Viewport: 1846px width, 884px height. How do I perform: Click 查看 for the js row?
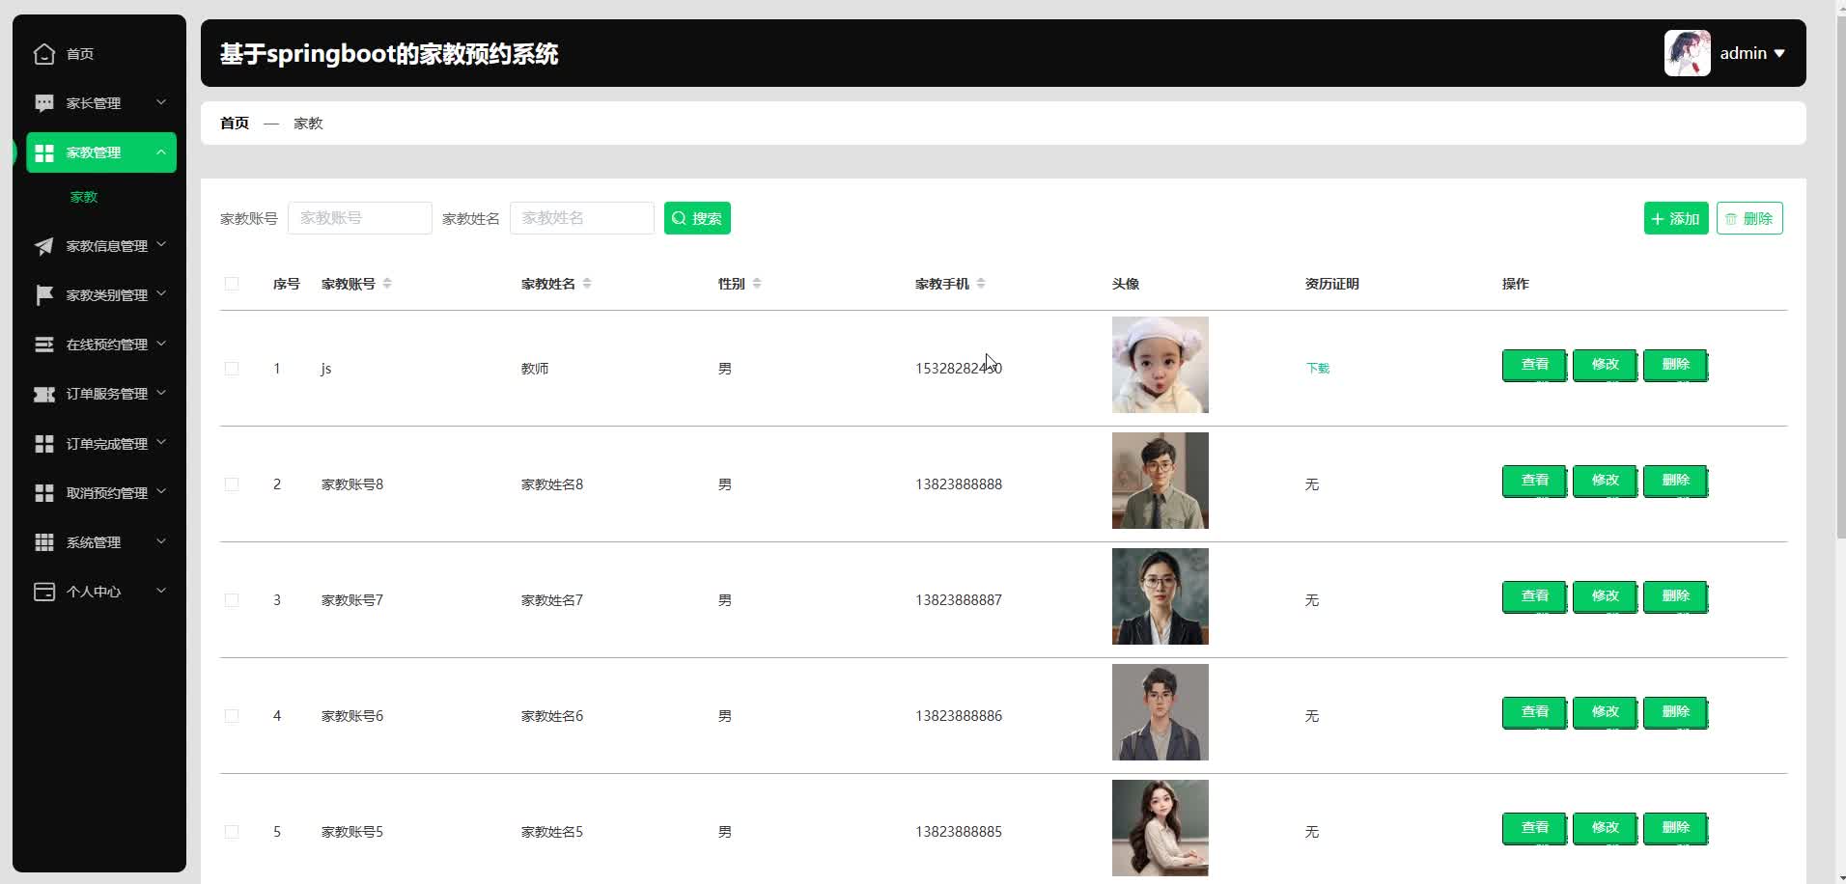click(1535, 365)
